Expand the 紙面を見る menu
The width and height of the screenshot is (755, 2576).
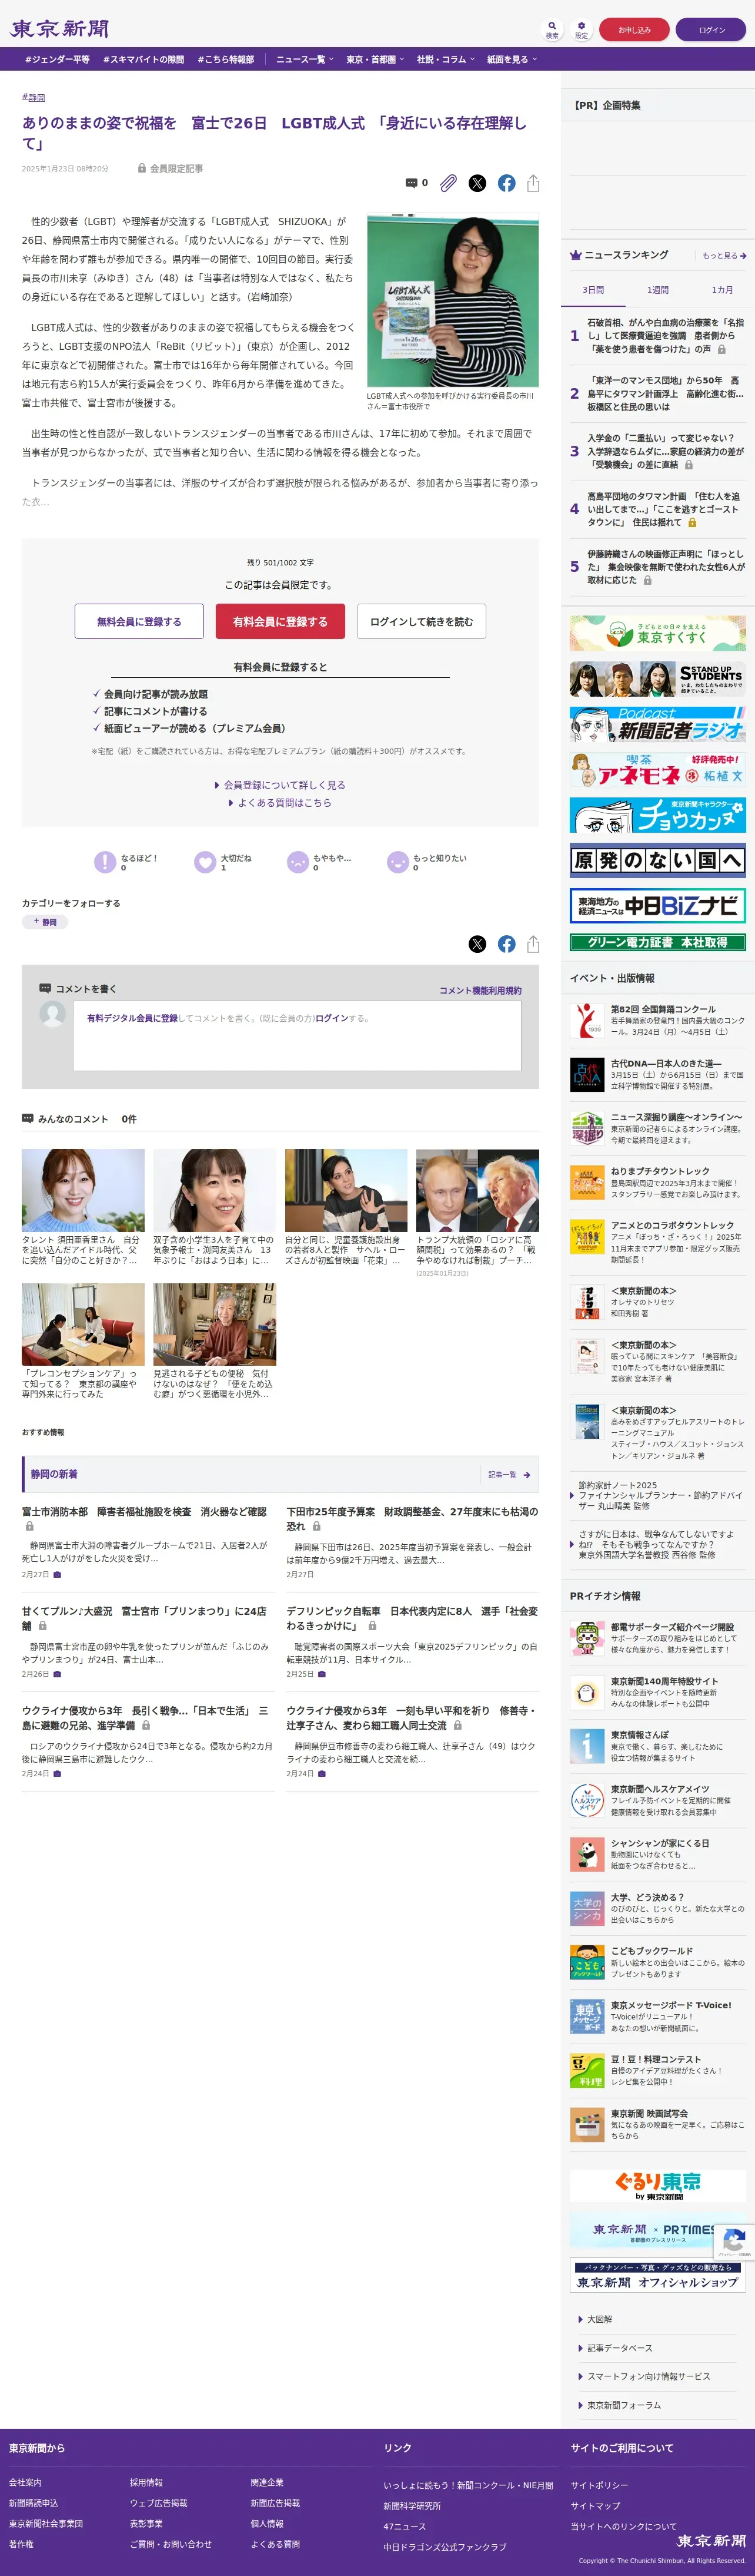click(512, 59)
